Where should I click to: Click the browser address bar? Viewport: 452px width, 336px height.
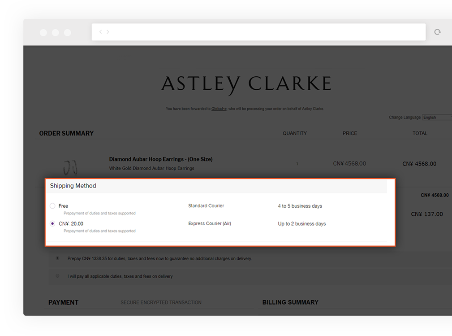click(258, 32)
